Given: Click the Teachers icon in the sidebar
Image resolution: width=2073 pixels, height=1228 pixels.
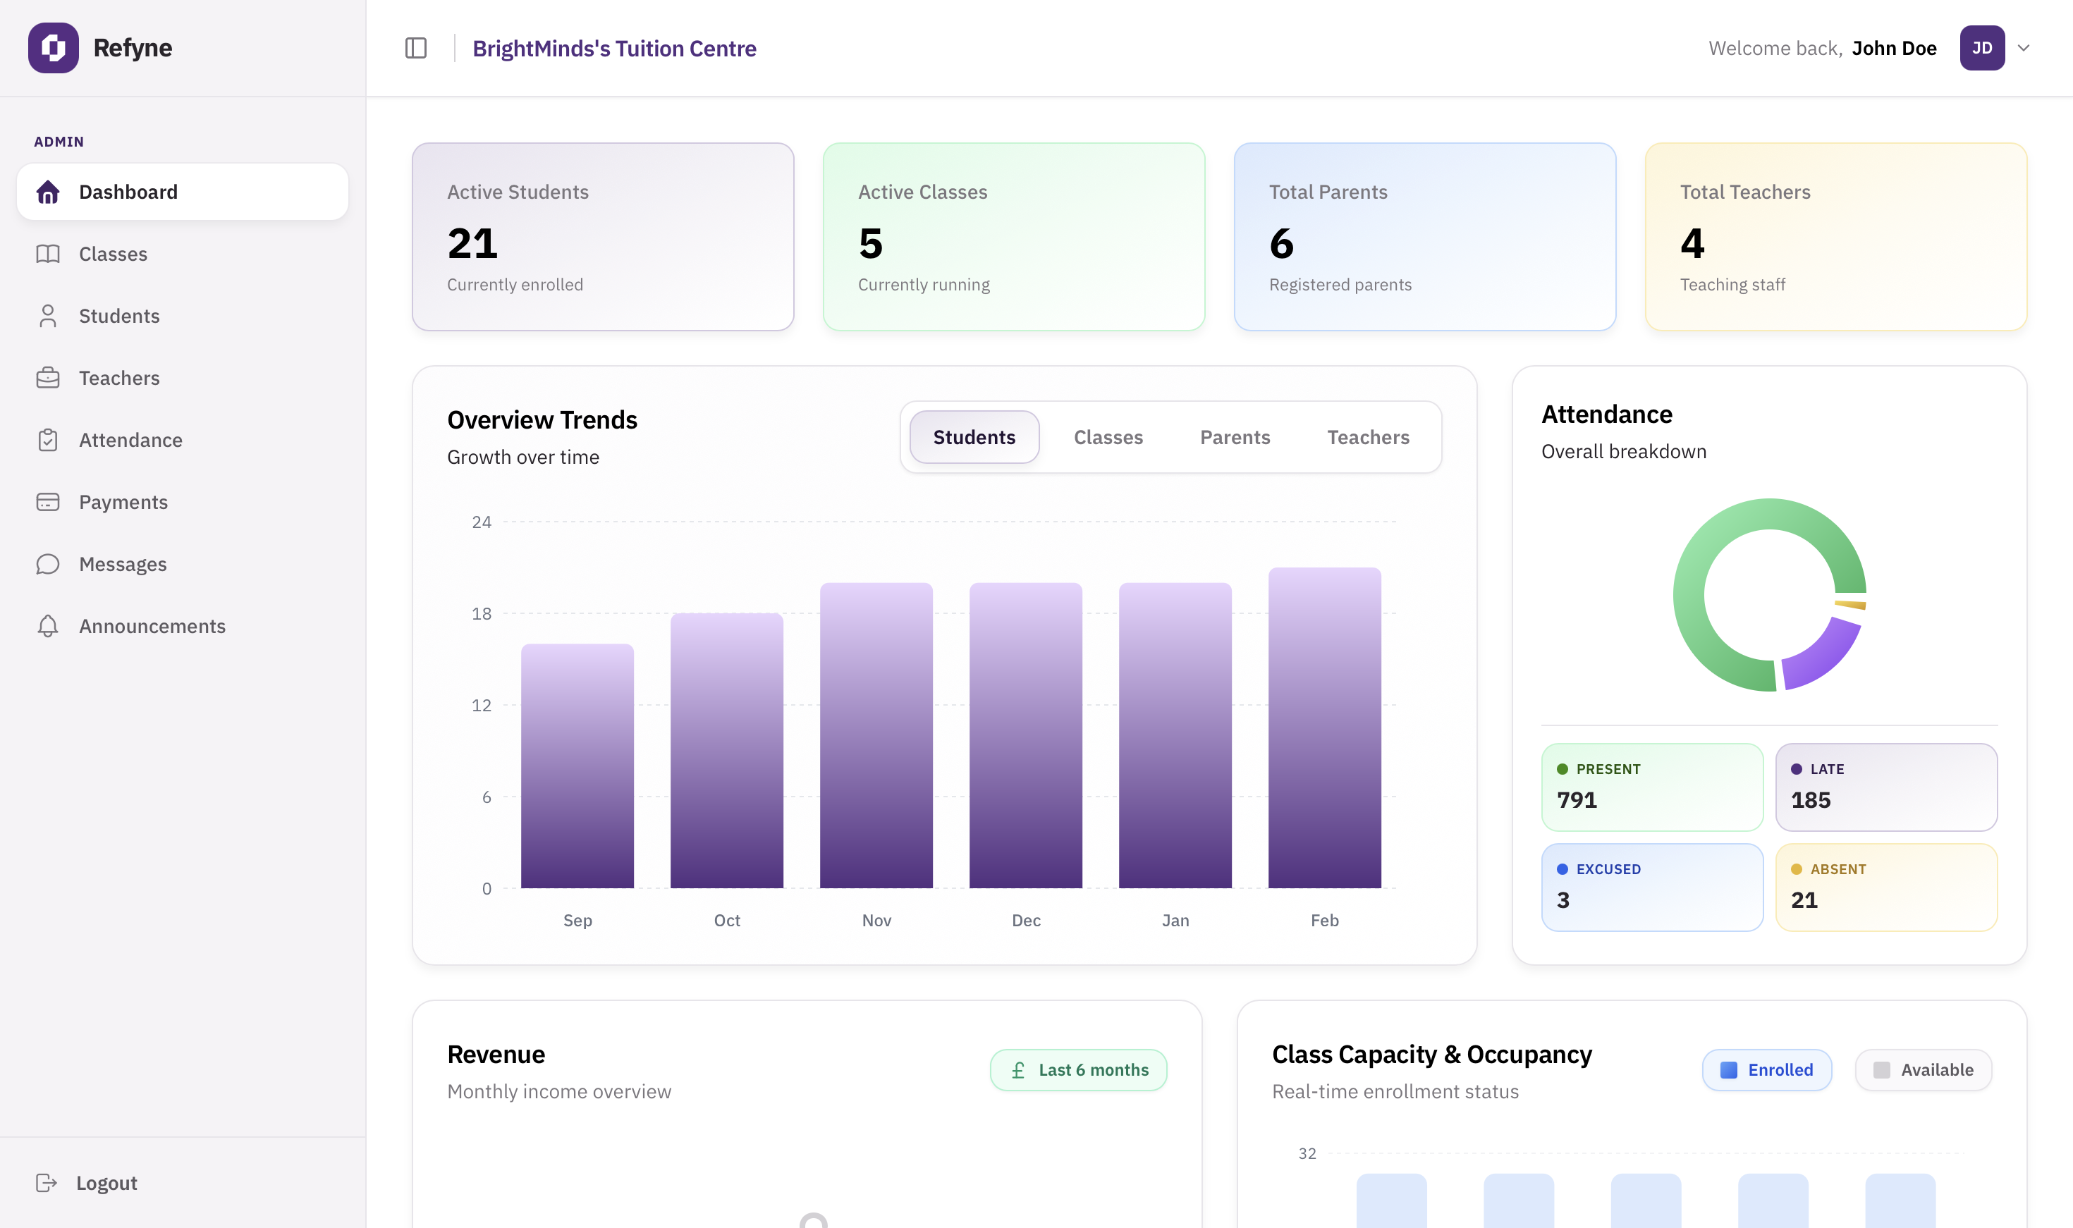Looking at the screenshot, I should (x=47, y=377).
